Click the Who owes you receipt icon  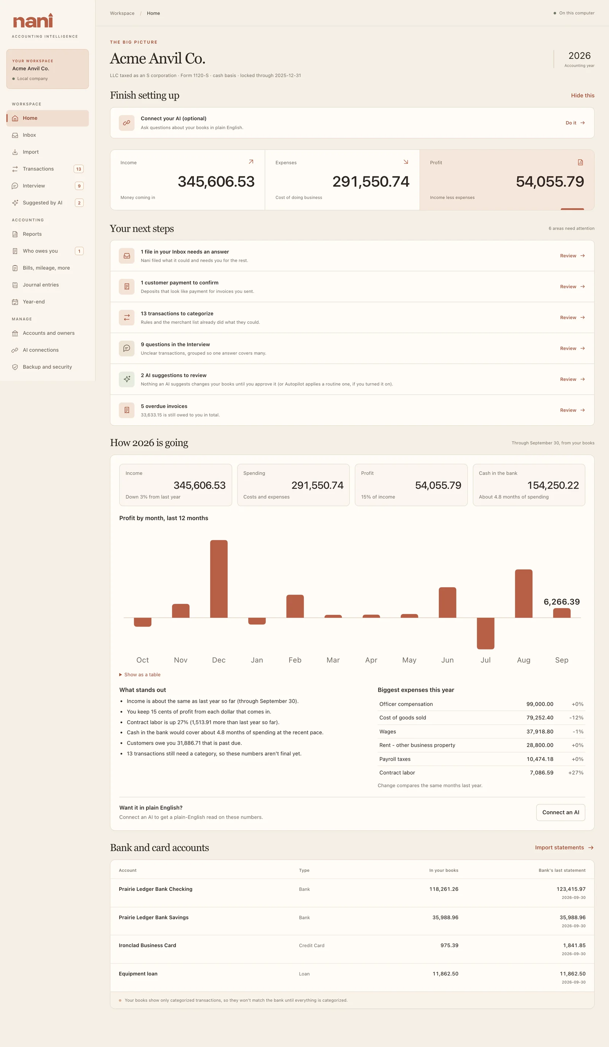click(15, 251)
